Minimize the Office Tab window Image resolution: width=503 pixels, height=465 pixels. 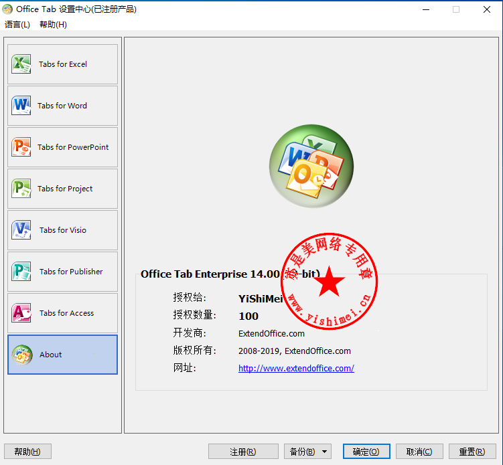coord(426,9)
